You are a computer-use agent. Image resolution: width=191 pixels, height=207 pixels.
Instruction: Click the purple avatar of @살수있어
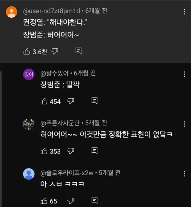coord(29,74)
